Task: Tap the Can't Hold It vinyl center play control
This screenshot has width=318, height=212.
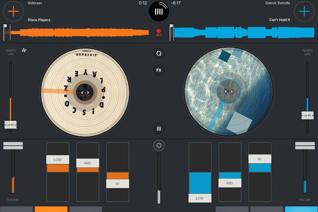Action: (229, 91)
